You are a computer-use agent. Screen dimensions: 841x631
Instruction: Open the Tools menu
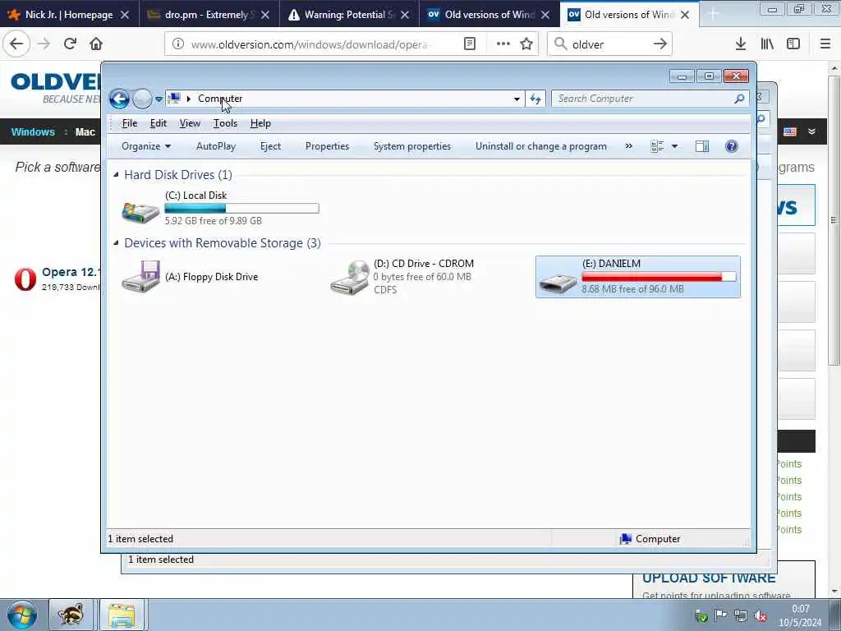coord(225,123)
